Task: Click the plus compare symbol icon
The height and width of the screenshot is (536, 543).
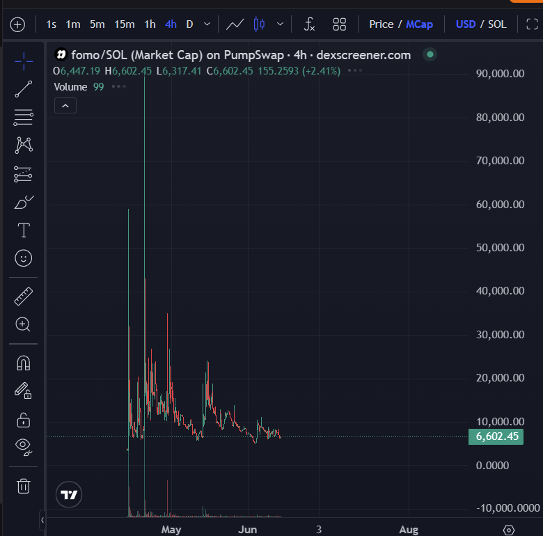Action: (17, 24)
